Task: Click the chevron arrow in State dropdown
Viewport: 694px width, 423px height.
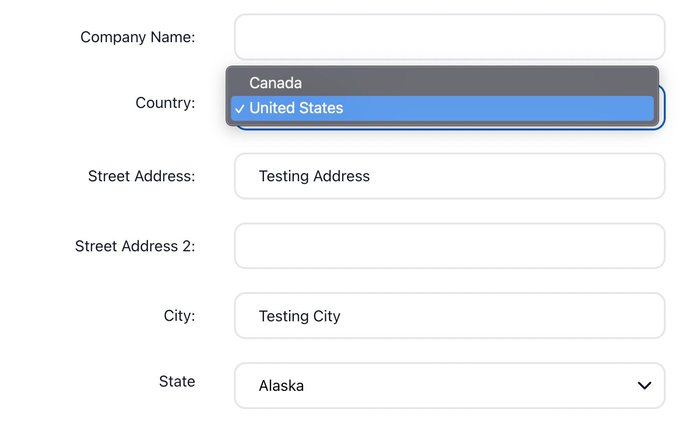Action: [x=644, y=386]
